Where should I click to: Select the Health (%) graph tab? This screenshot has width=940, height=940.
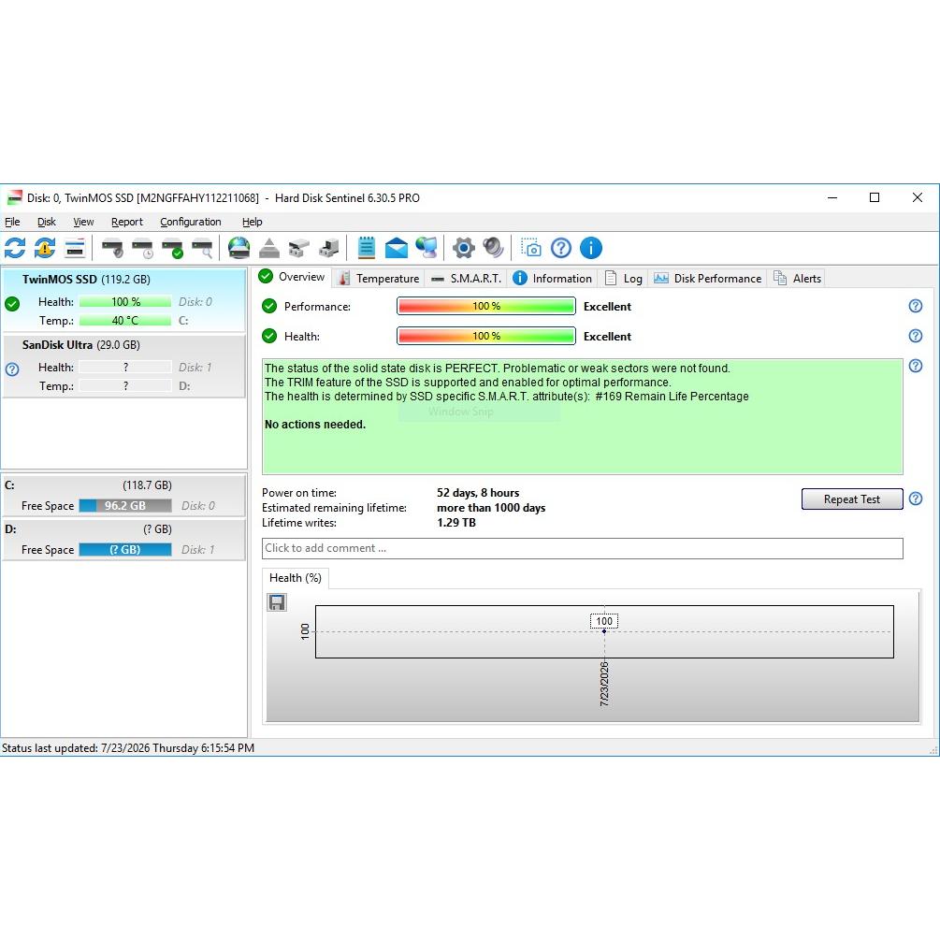296,578
